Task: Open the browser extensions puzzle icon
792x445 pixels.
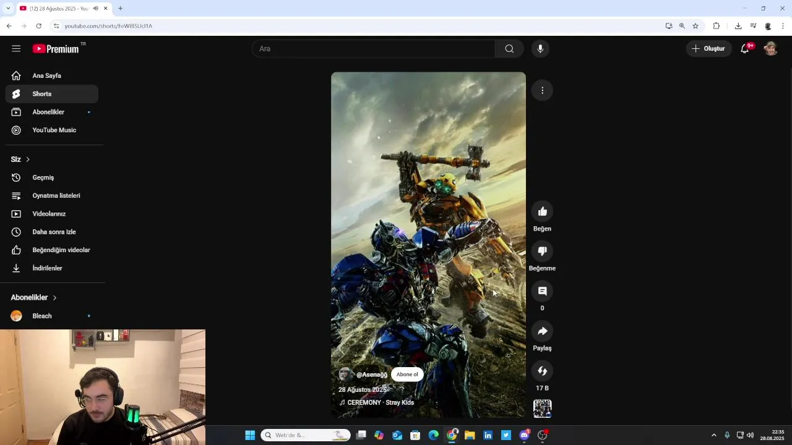Action: [717, 26]
